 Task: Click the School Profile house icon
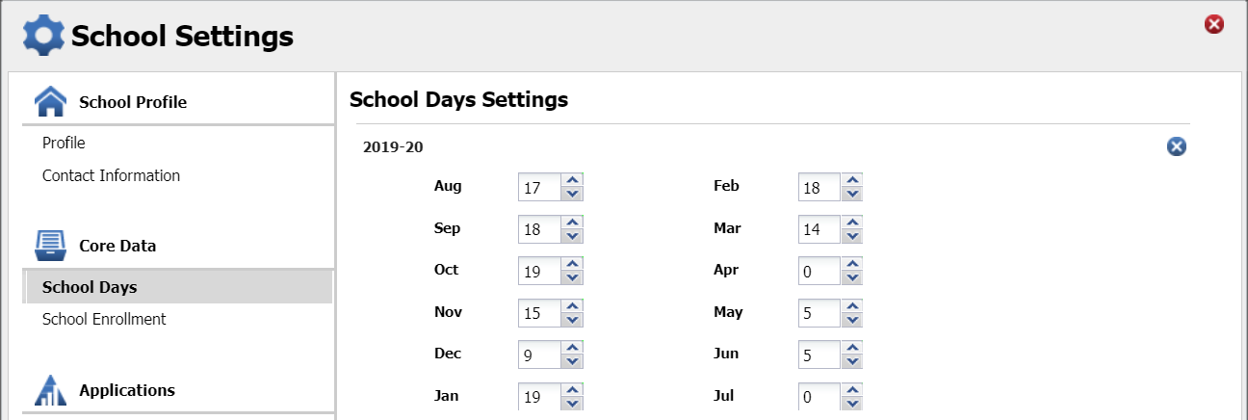(x=50, y=101)
